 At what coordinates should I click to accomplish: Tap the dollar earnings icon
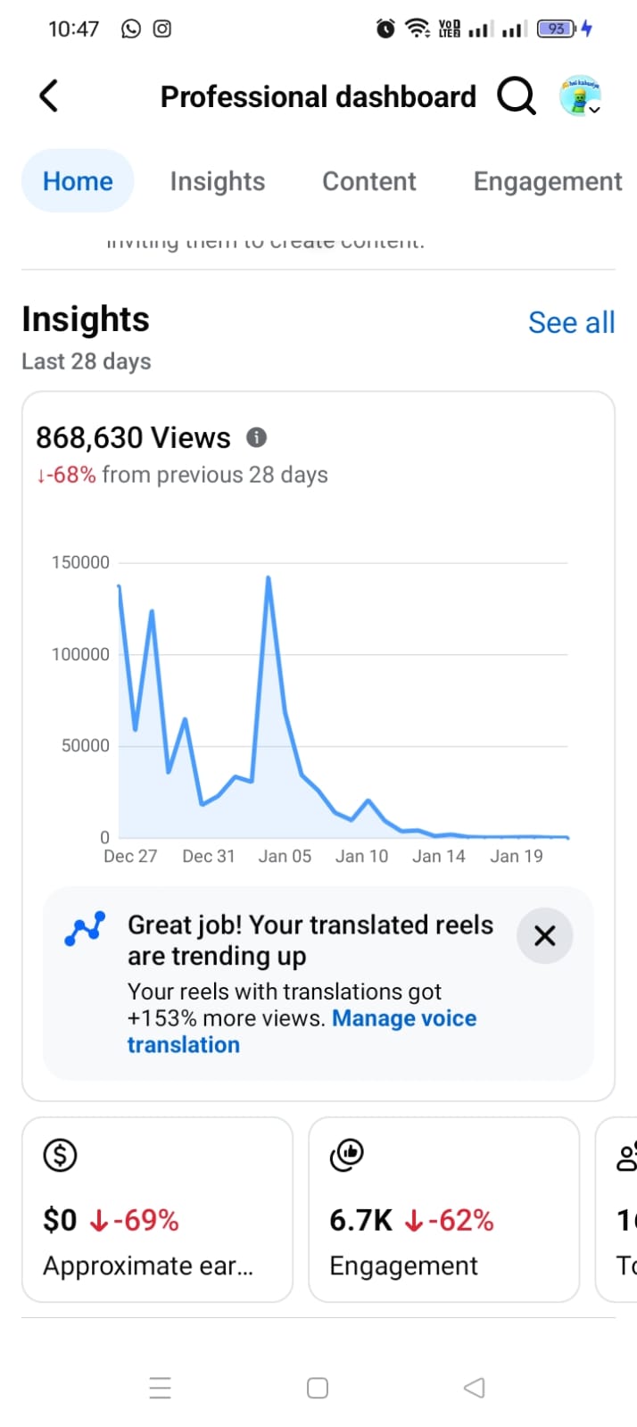point(60,1155)
